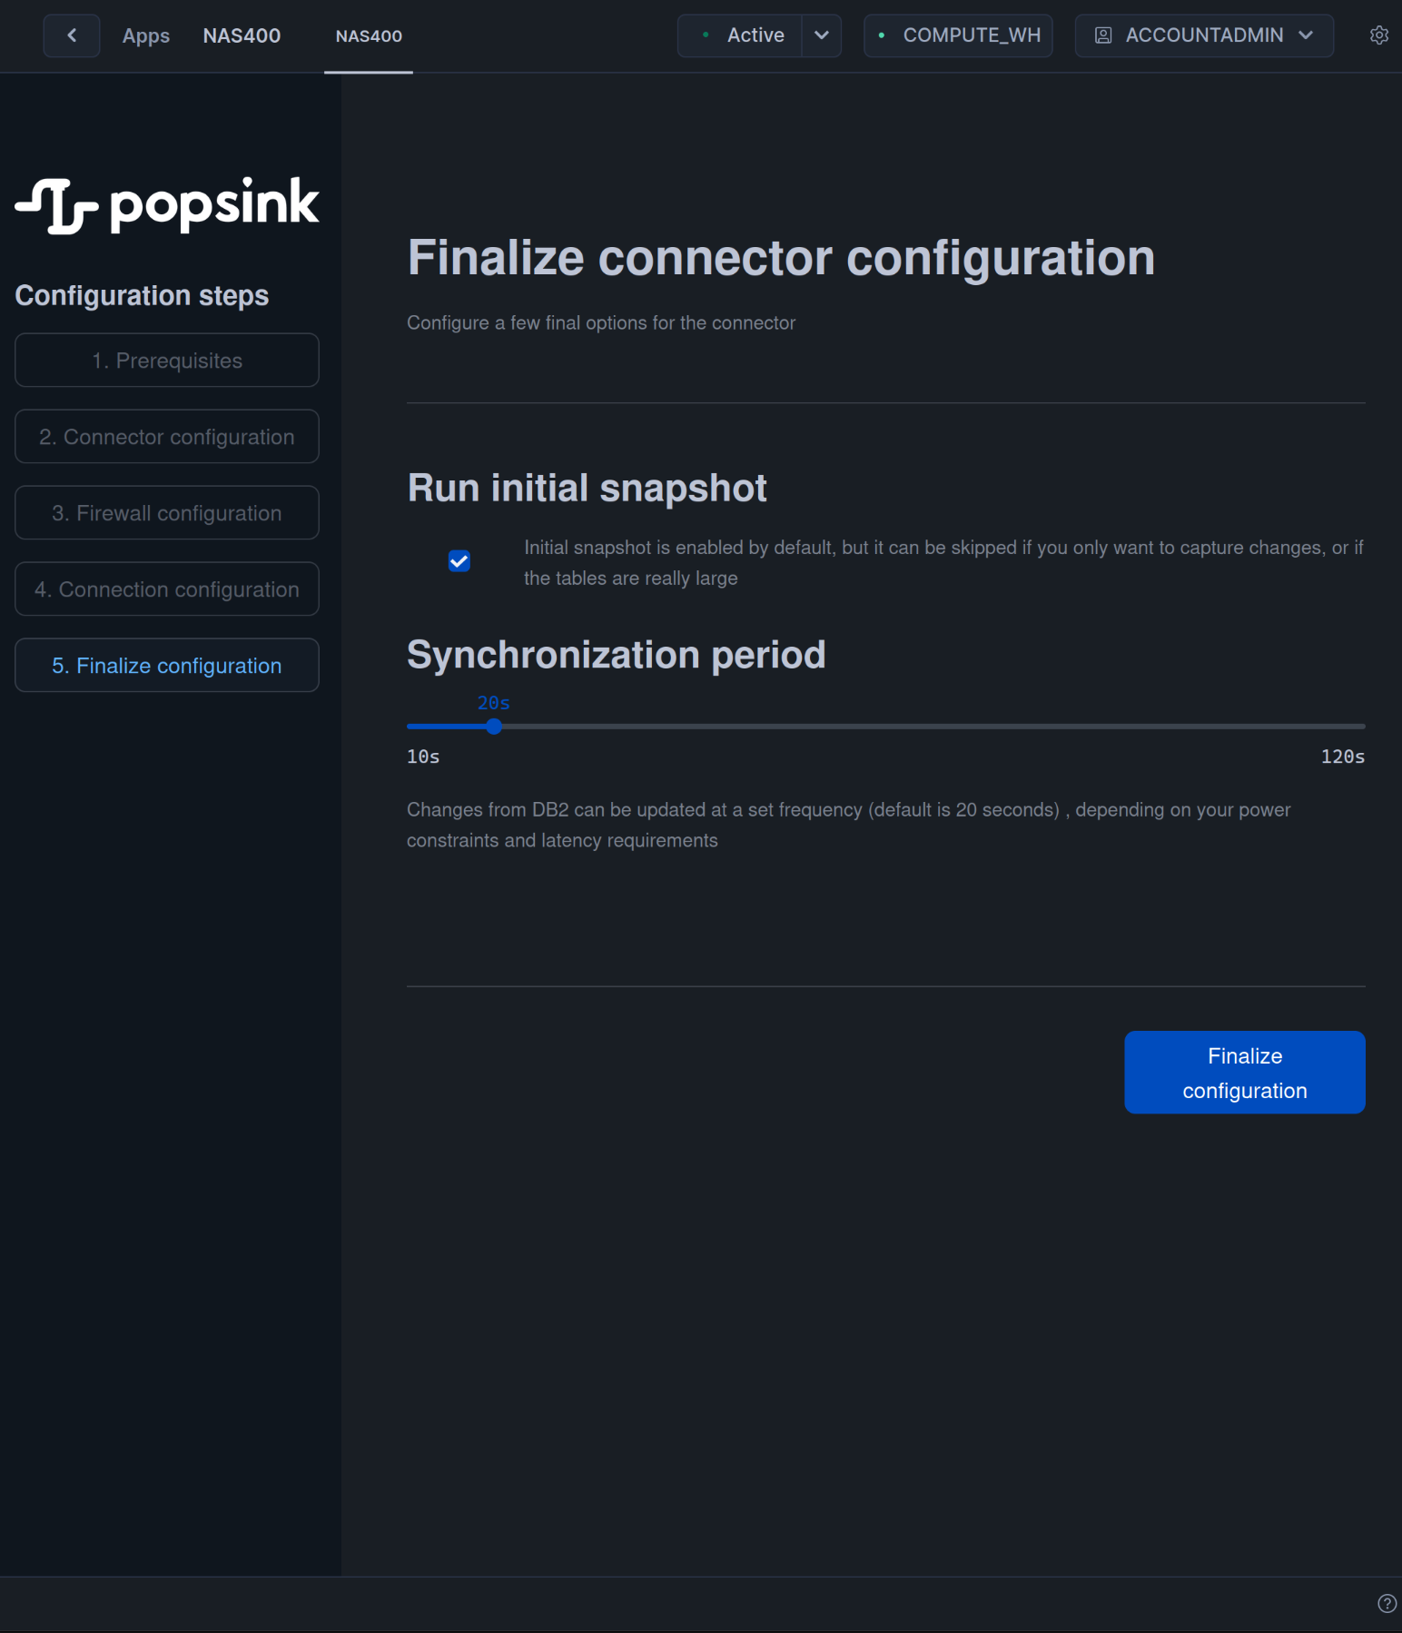The image size is (1402, 1633).
Task: Click the synchronization period slider handle
Action: point(494,727)
